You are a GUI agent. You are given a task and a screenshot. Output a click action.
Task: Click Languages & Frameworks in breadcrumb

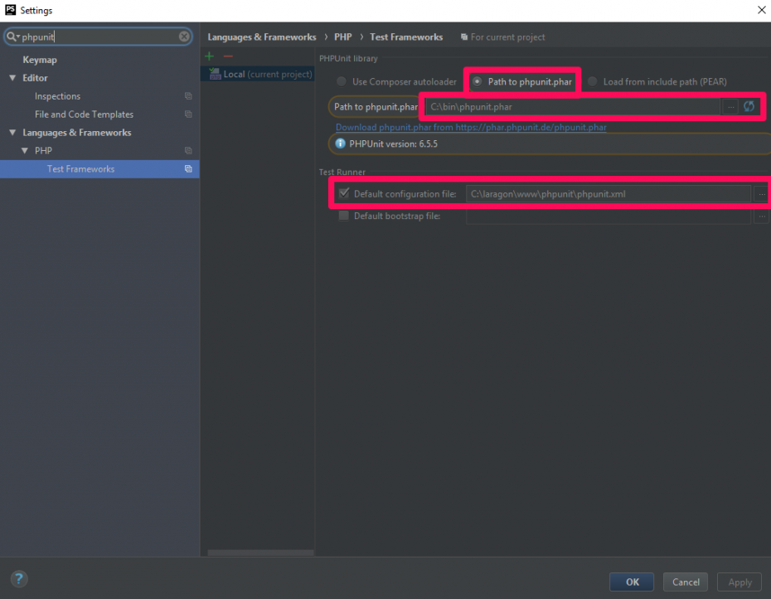tap(262, 37)
